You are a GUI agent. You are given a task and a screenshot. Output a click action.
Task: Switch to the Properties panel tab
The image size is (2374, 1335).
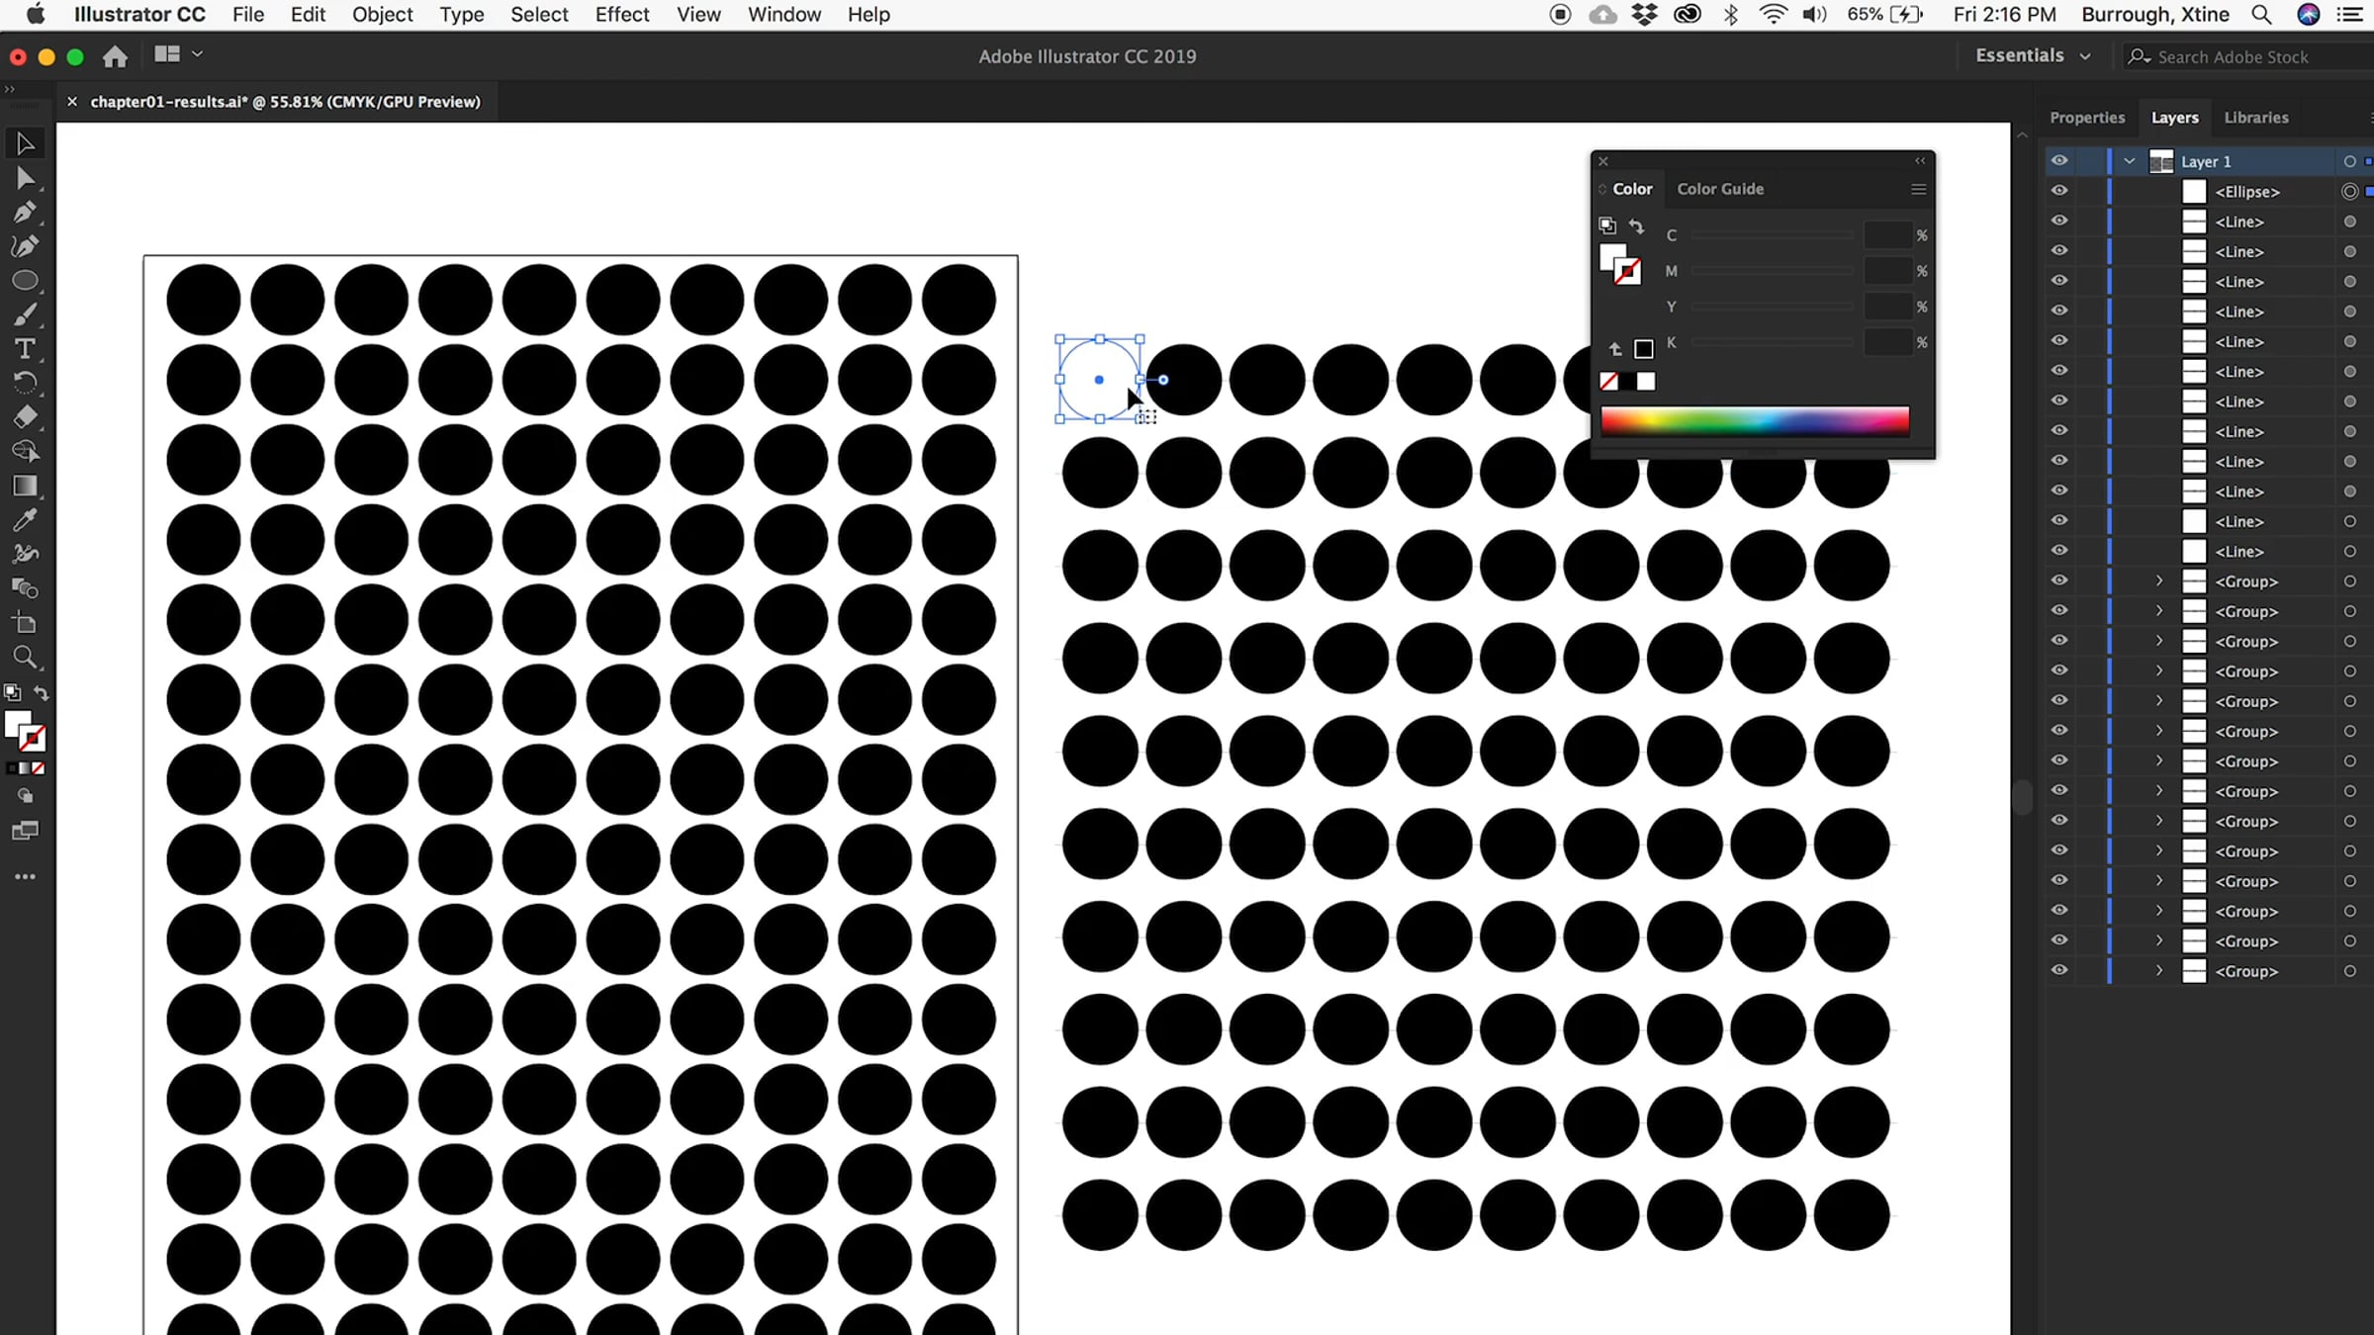click(2086, 118)
